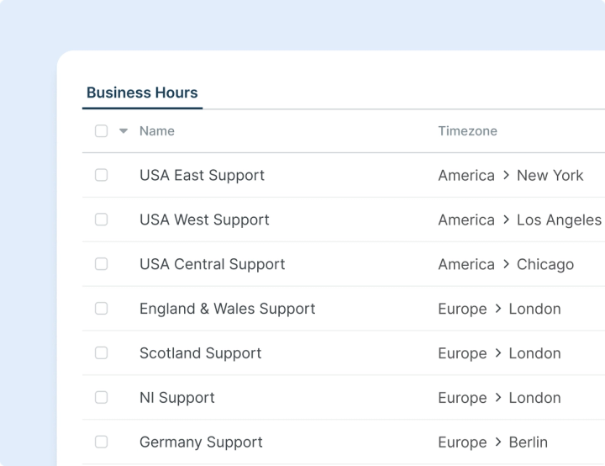The width and height of the screenshot is (605, 466).
Task: Switch to the Business Hours tab
Action: pos(142,93)
